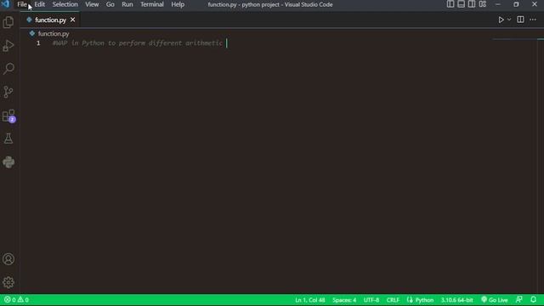544x306 pixels.
Task: Select interpreter 3.10.6 64-bit
Action: 456,300
